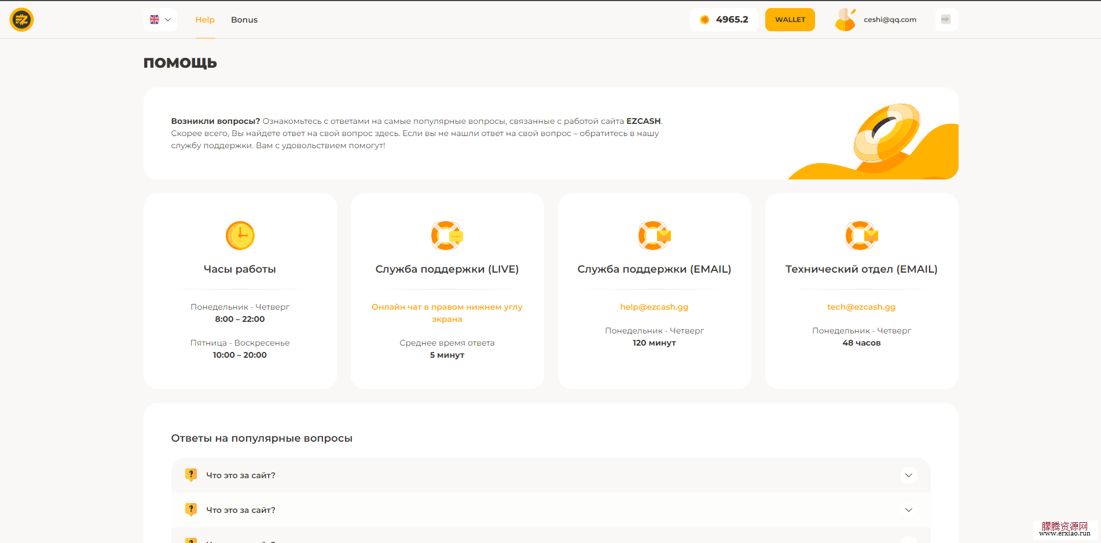Click the user avatar icon
The height and width of the screenshot is (543, 1101).
tap(845, 20)
